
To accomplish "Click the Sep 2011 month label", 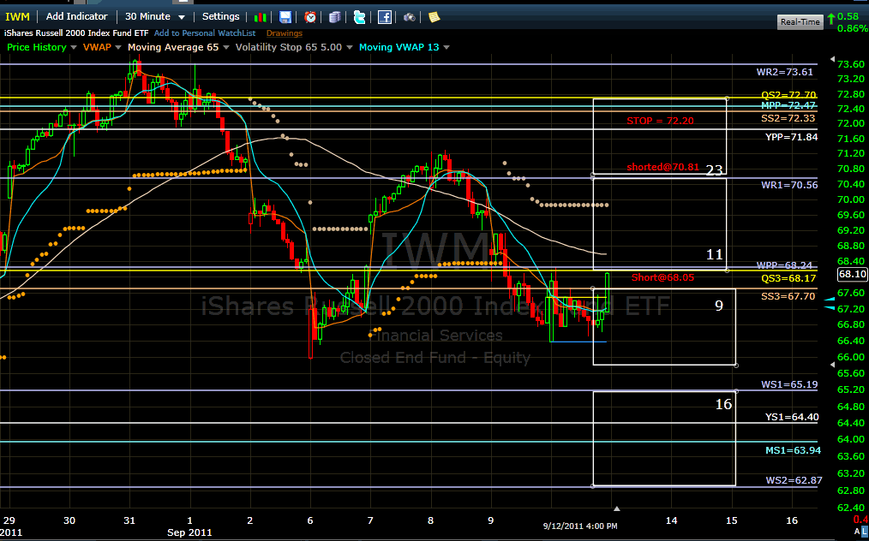I will pos(189,532).
